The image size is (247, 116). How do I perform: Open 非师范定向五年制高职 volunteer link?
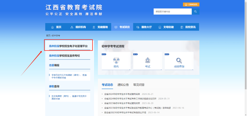click(69, 76)
